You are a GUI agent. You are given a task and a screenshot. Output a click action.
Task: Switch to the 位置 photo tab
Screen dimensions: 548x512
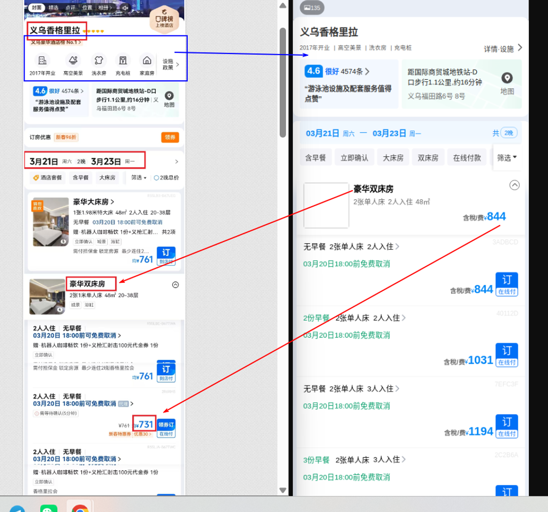[87, 7]
